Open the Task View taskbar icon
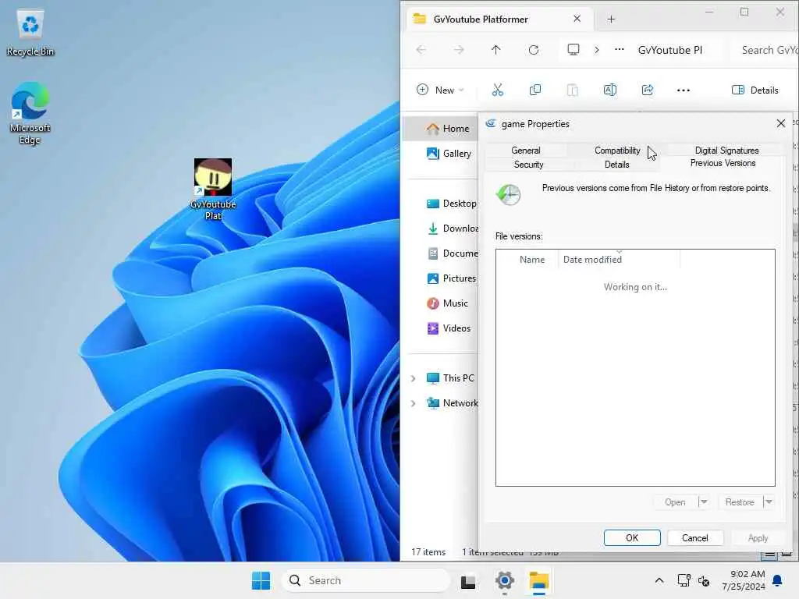This screenshot has width=799, height=599. [468, 580]
